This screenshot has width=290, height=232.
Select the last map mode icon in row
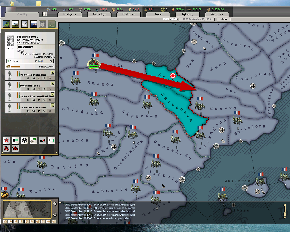54,221
